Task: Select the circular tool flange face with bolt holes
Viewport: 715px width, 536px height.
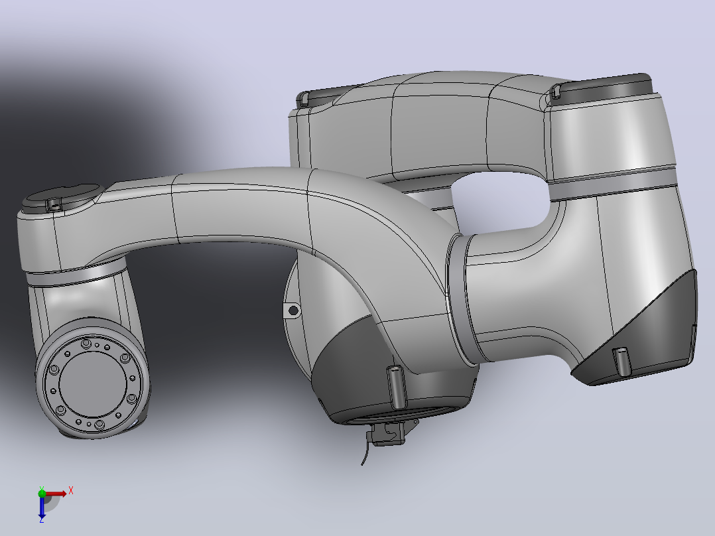Action: click(93, 383)
